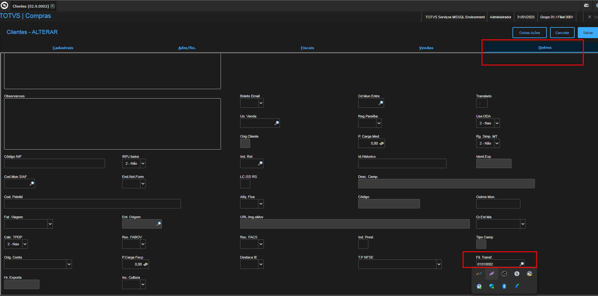The width and height of the screenshot is (598, 296).
Task: Expand the T.P NFSE dropdown
Action: tap(439, 264)
